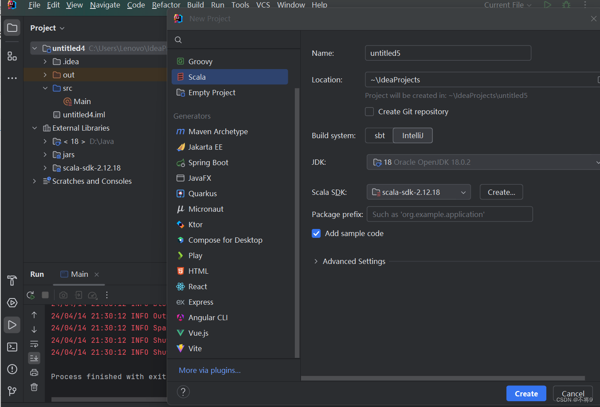Enable Create Git repository
Screen dimensions: 600x407
coord(369,112)
